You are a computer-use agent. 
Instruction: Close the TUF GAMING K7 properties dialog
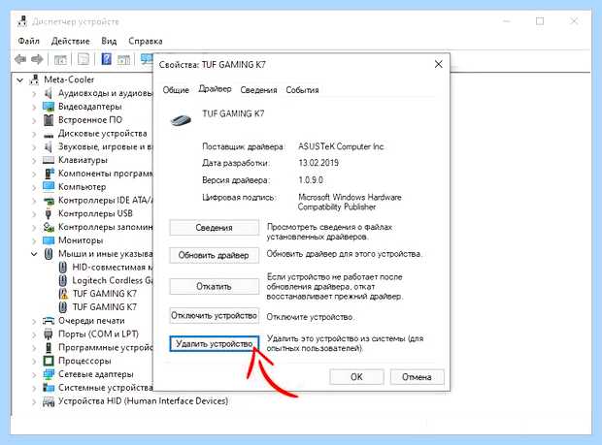tap(439, 64)
